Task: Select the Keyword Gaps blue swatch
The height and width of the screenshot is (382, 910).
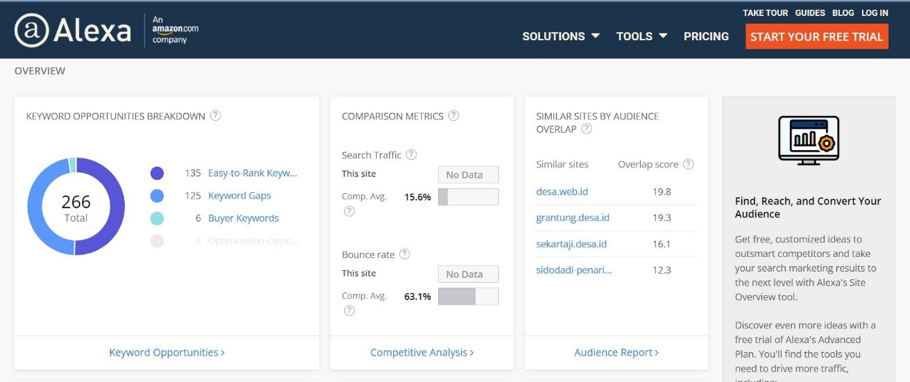Action: click(x=157, y=196)
